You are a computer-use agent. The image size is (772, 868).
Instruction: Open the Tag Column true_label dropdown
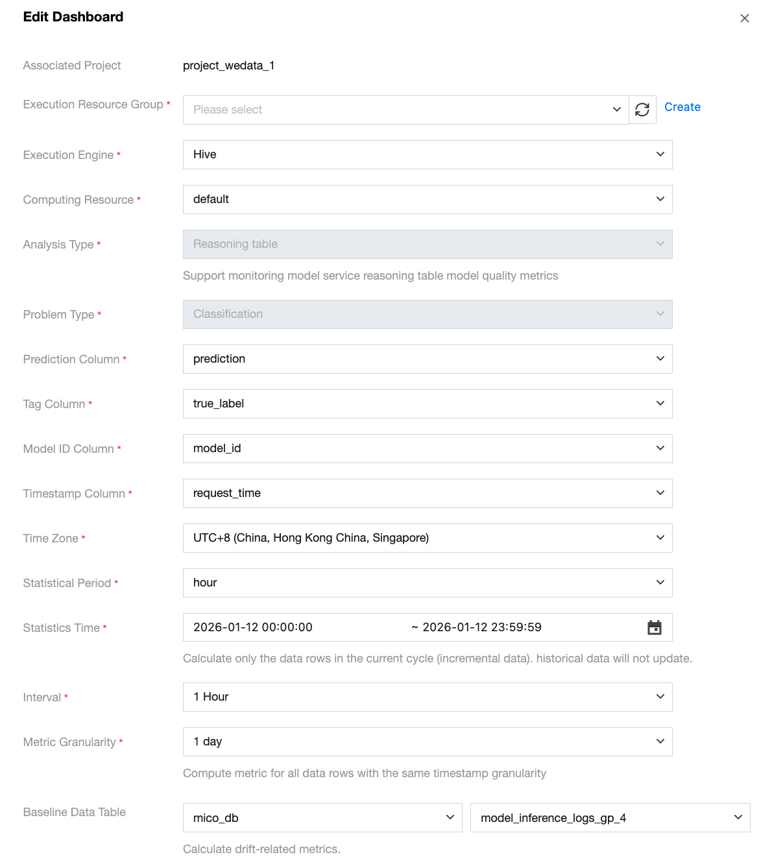(x=428, y=404)
